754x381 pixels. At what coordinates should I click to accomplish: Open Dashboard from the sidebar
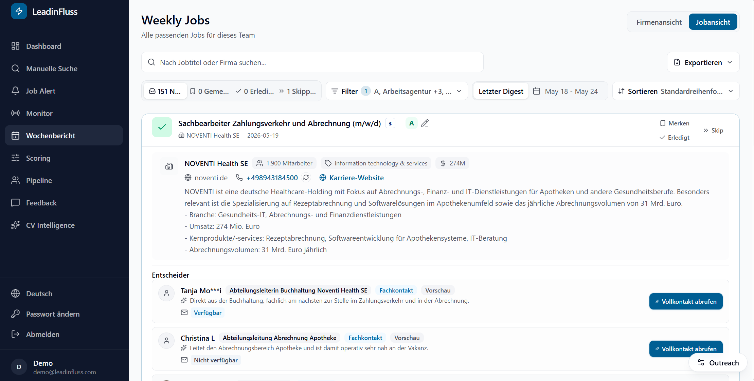pos(64,46)
